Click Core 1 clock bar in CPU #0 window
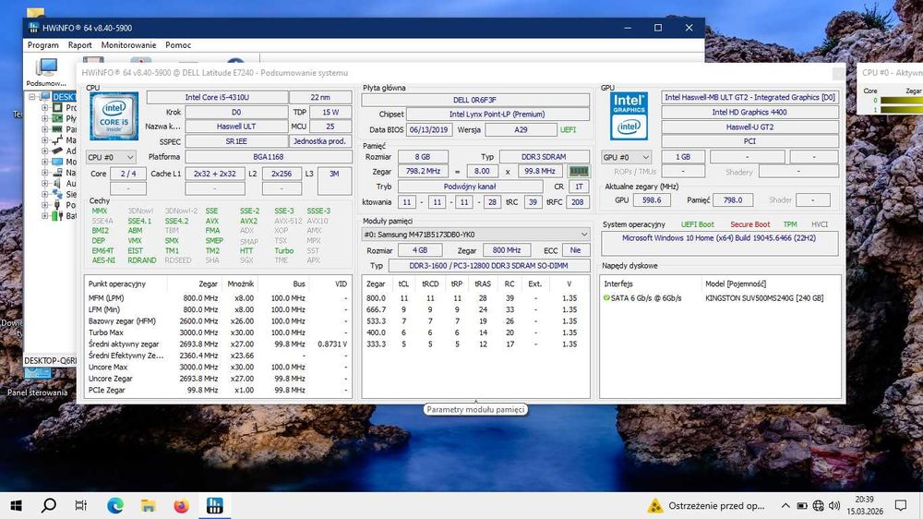 point(901,110)
